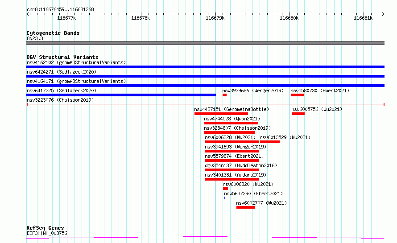
Task: Click the DGV Structural Variants track title
Action: (x=62, y=57)
